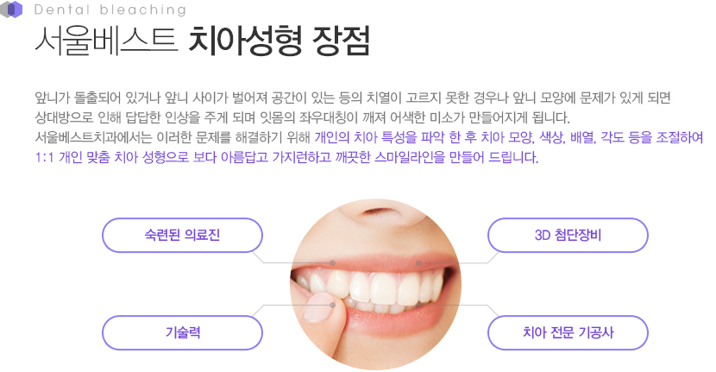Screen dimensions: 716x372
Task: Click the dot connected to 3D 첨단장비 label
Action: (x=418, y=262)
